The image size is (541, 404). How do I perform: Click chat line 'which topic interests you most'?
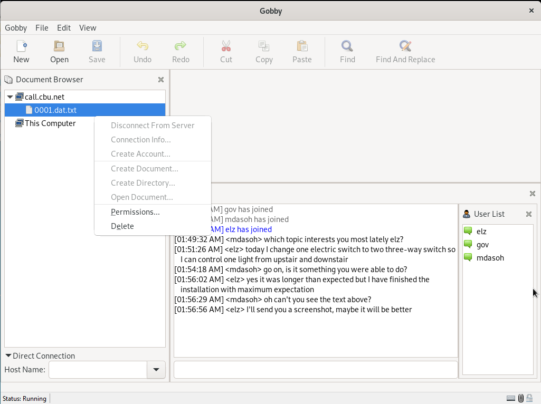[x=289, y=239]
